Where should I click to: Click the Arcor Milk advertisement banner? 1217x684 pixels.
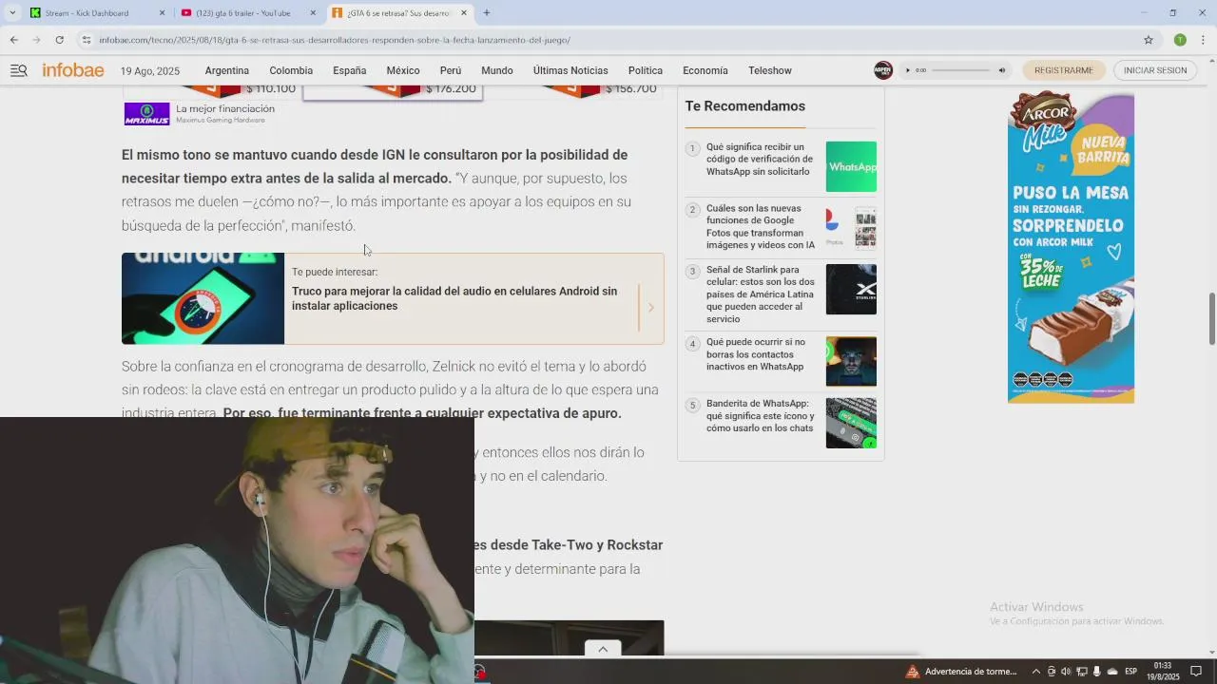pyautogui.click(x=1071, y=247)
